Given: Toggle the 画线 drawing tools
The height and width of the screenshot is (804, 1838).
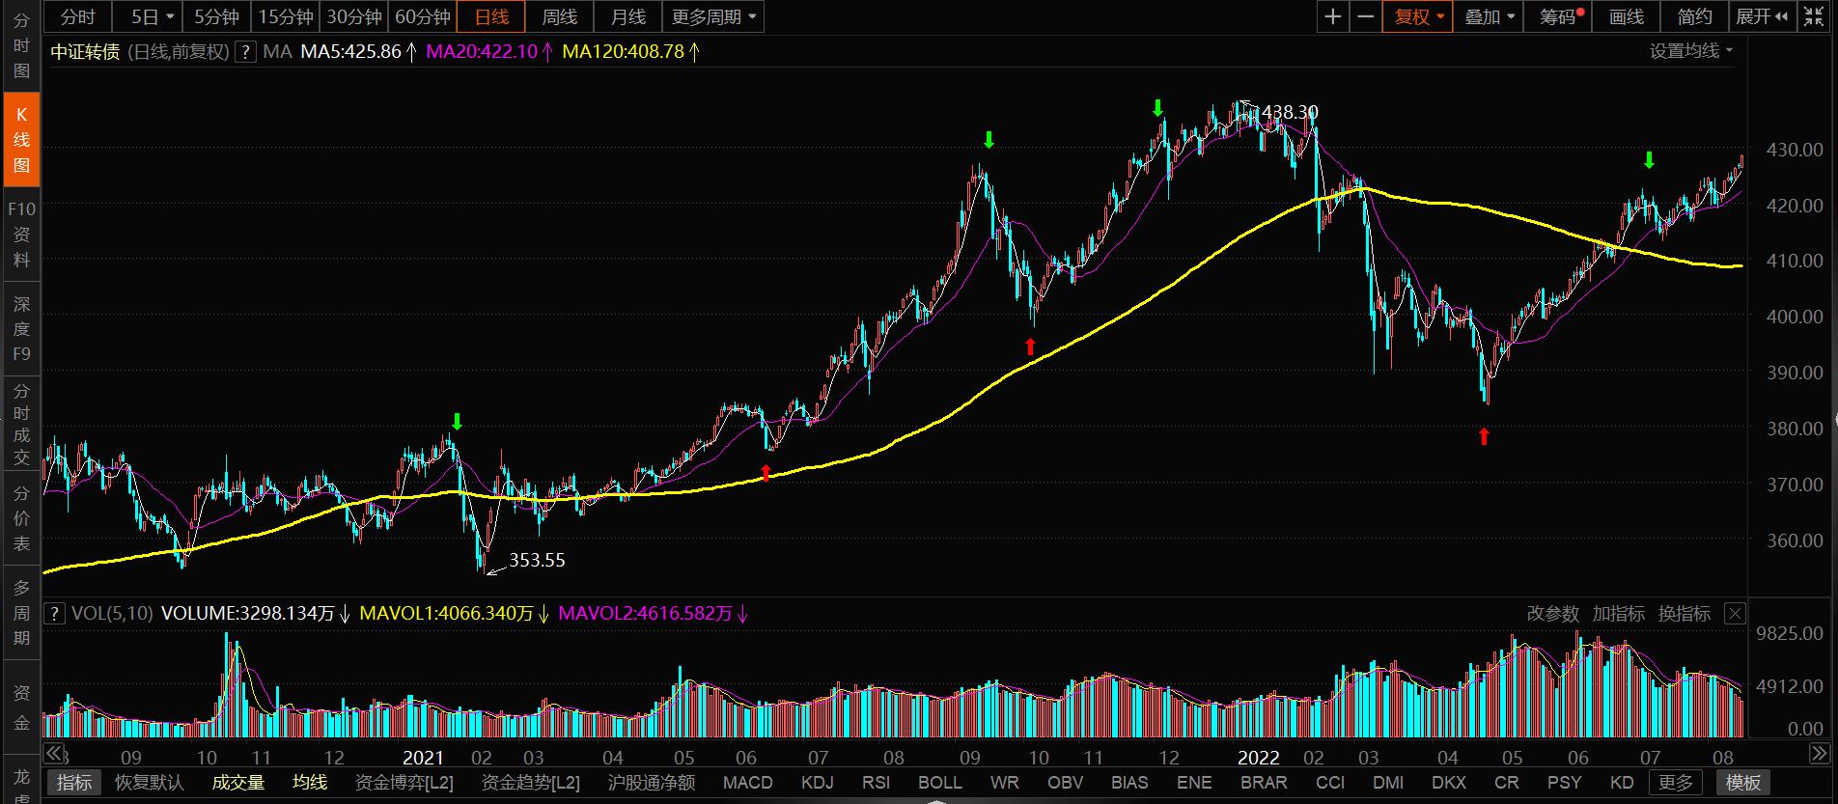Looking at the screenshot, I should 1626,16.
